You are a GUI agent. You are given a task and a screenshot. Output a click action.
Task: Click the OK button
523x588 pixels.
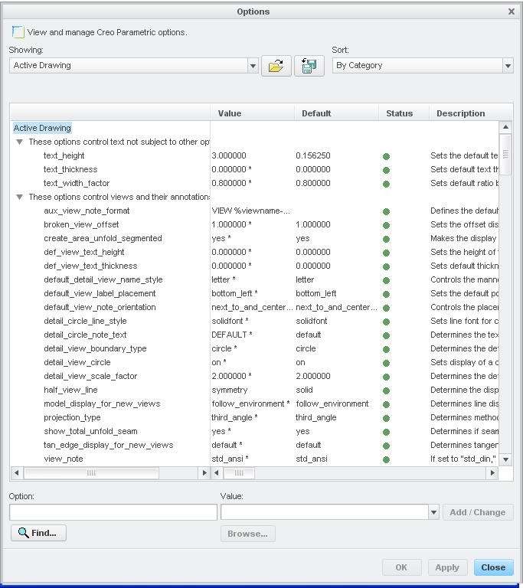[x=401, y=567]
